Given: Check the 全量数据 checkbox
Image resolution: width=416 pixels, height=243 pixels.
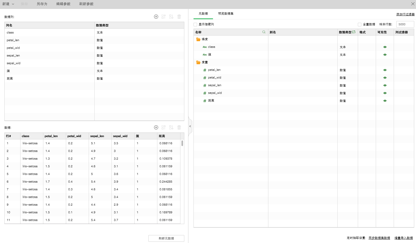Looking at the screenshot, I should pyautogui.click(x=360, y=25).
